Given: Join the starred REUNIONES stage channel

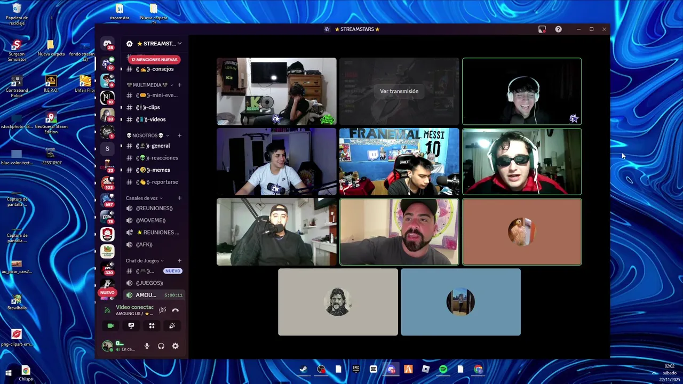Looking at the screenshot, I should (154, 233).
